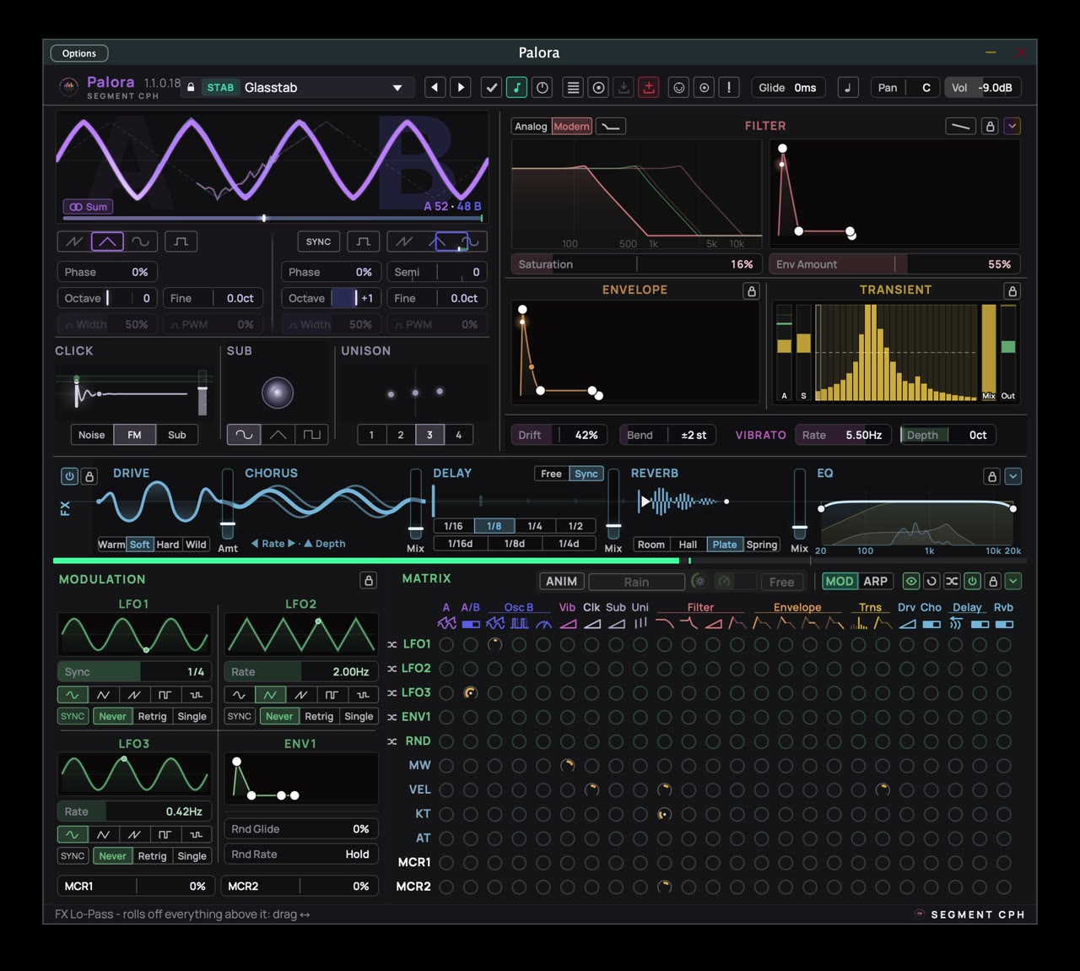This screenshot has width=1080, height=971.
Task: Adjust the Saturation slider
Action: pos(637,264)
